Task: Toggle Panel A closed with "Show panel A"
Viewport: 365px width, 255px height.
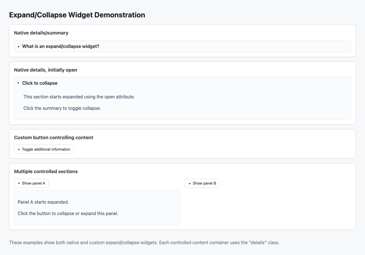Action: click(31, 183)
